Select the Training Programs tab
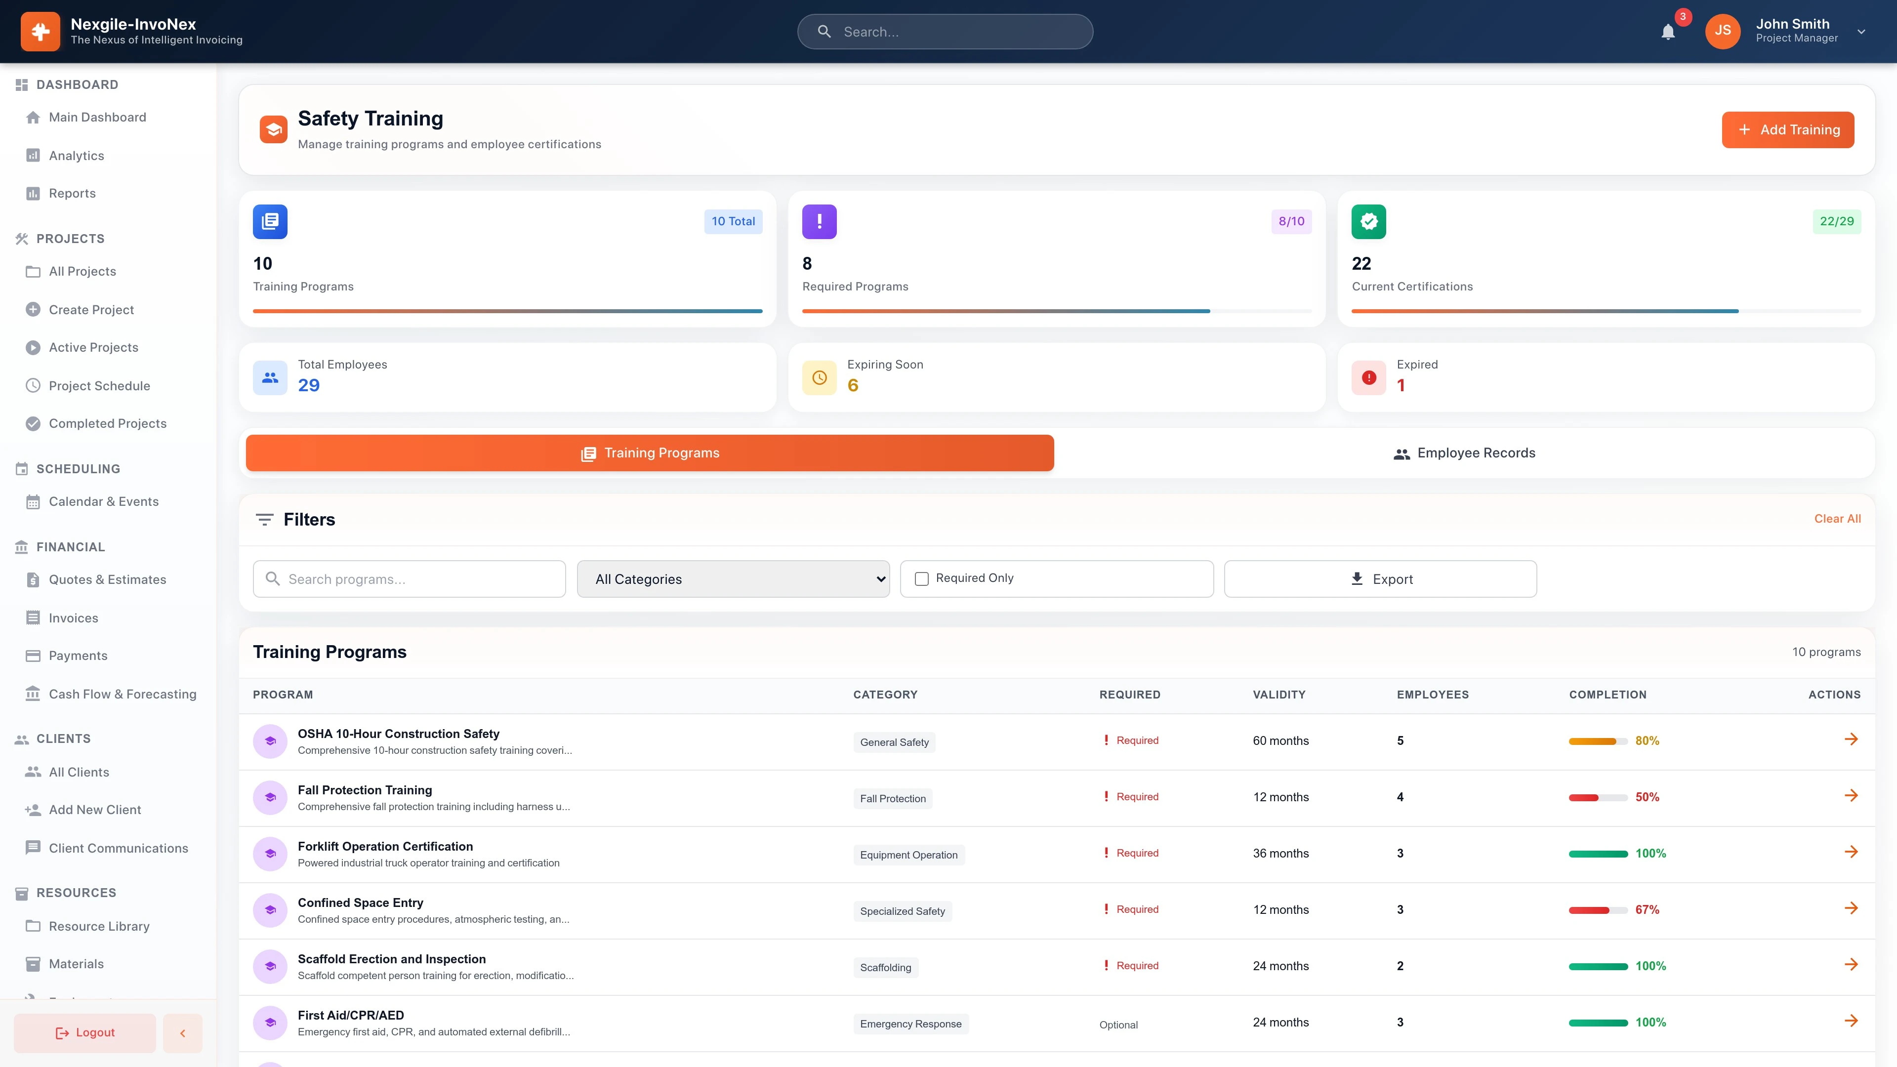The height and width of the screenshot is (1067, 1897). [650, 453]
